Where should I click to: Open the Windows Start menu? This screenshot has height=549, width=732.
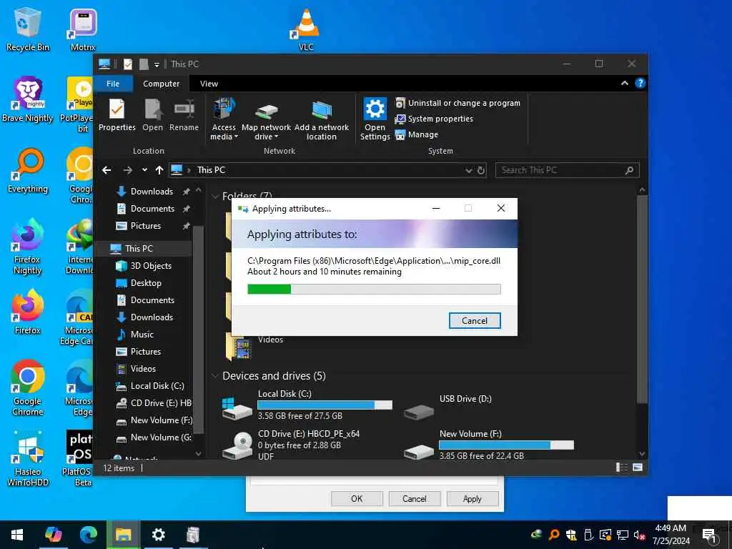coord(17,534)
